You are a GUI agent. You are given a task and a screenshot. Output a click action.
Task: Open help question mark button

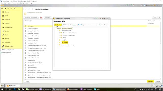tap(160, 18)
